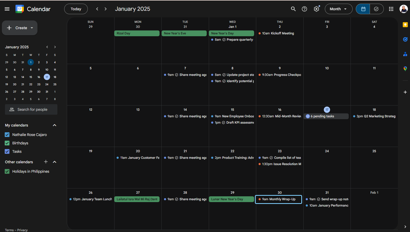The width and height of the screenshot is (410, 232).
Task: Click the Search for people field
Action: point(31,109)
